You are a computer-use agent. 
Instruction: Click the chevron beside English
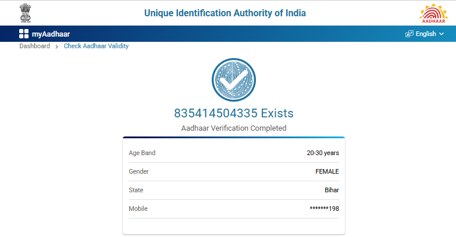(441, 34)
